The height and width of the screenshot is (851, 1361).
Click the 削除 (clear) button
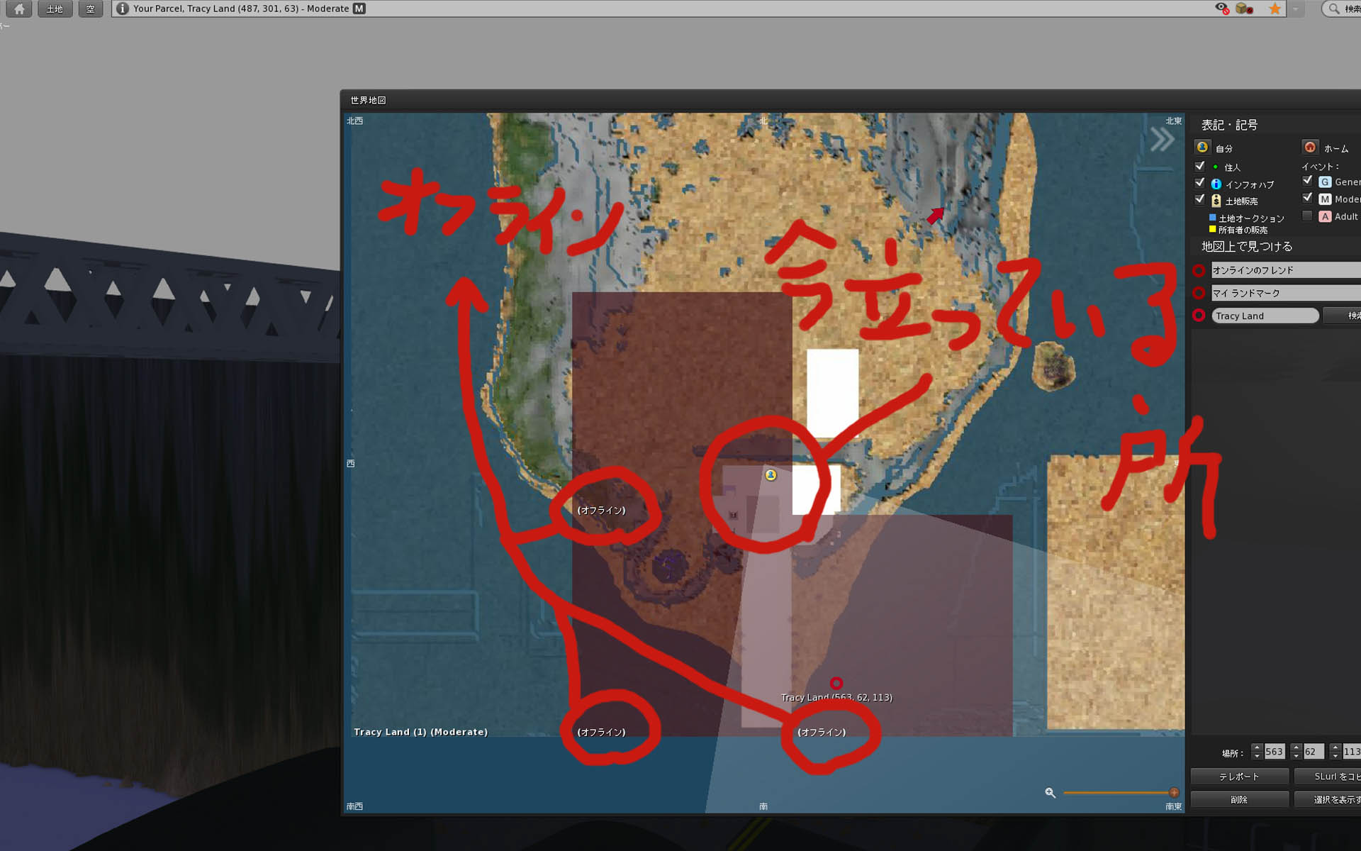point(1239,799)
